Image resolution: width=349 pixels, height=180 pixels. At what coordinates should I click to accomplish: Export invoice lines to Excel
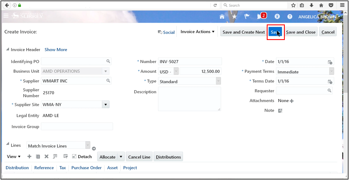coord(55,156)
